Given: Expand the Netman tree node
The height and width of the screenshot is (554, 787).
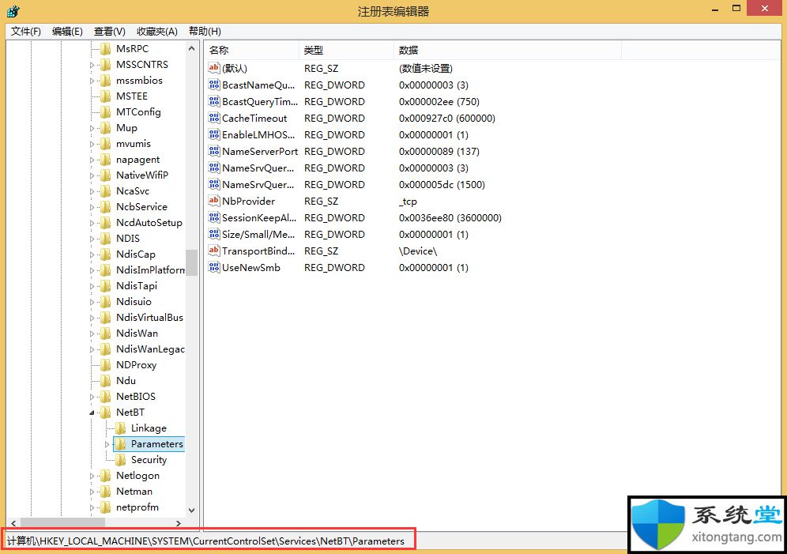Looking at the screenshot, I should pyautogui.click(x=92, y=492).
